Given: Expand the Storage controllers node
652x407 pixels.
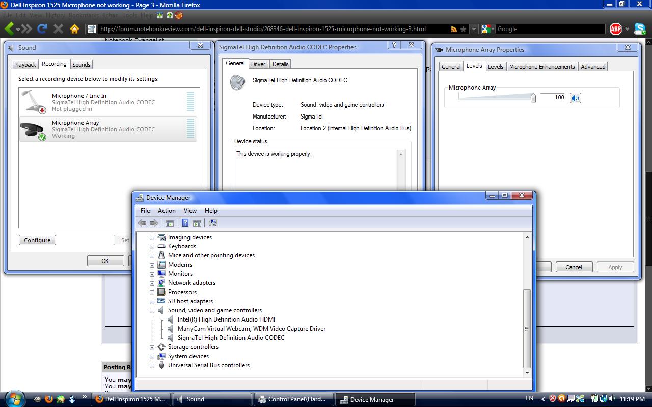Looking at the screenshot, I should pyautogui.click(x=152, y=347).
